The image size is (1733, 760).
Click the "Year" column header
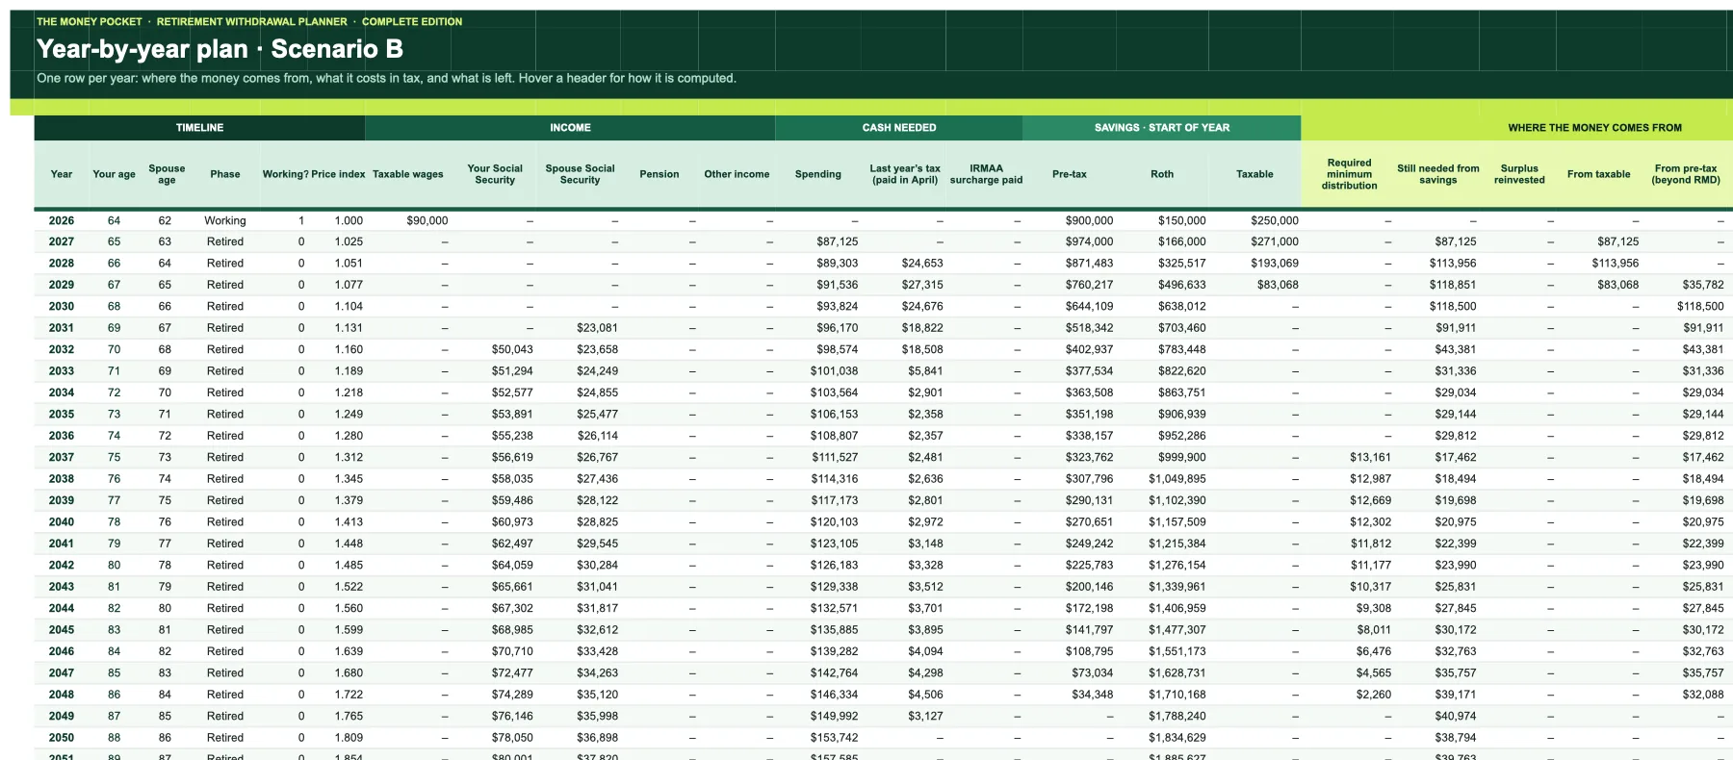[x=62, y=174]
